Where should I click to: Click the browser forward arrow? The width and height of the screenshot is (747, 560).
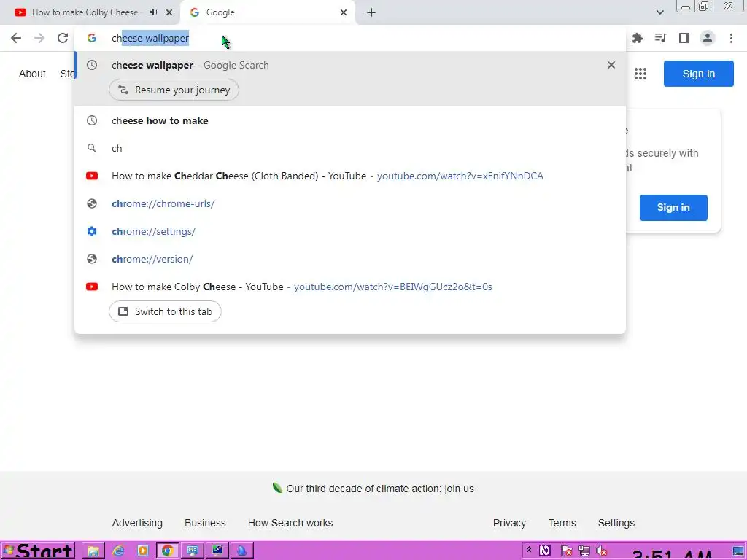pos(39,38)
